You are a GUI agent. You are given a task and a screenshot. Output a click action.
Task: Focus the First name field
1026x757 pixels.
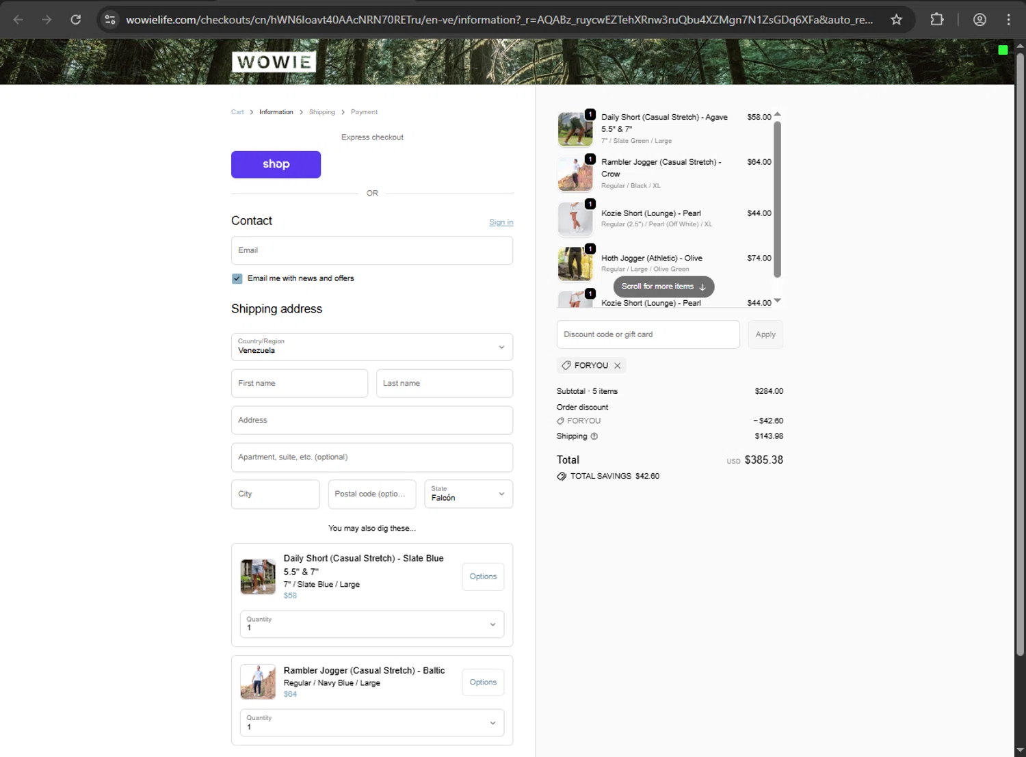[x=300, y=384]
